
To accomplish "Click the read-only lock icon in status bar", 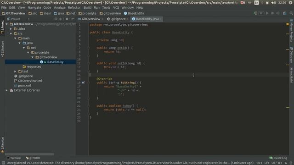I will [x=286, y=163].
